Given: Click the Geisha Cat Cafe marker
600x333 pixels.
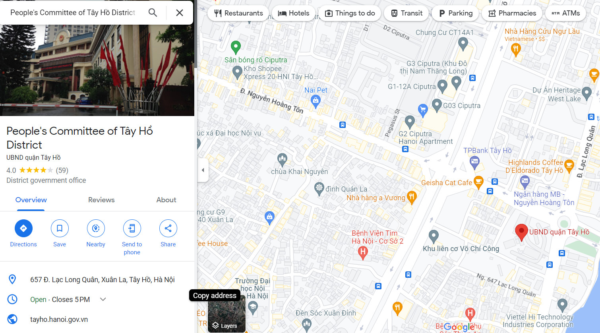Looking at the screenshot, I should coord(478,182).
